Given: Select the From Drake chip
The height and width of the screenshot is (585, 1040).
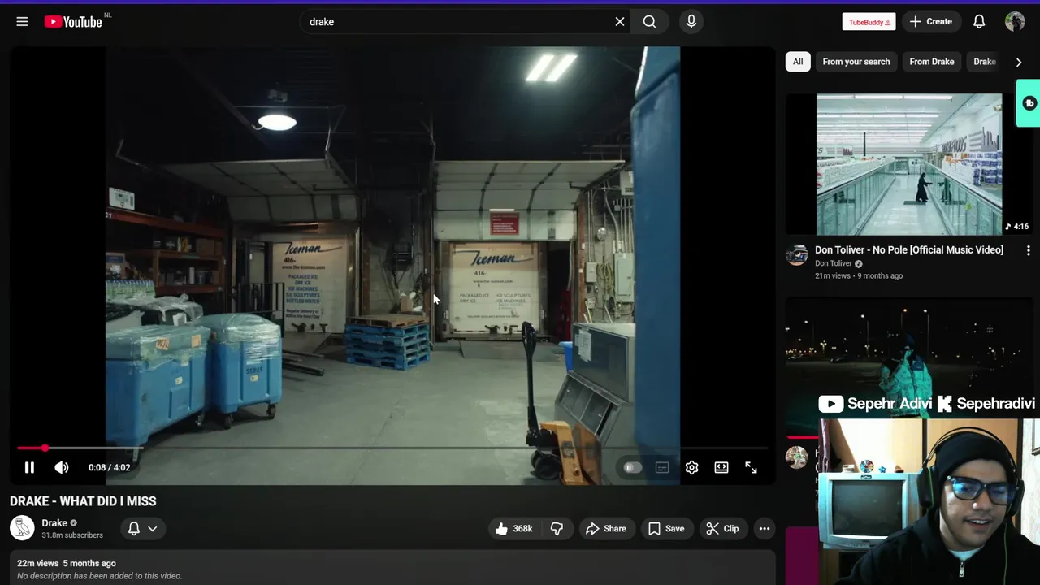Looking at the screenshot, I should click(x=931, y=62).
